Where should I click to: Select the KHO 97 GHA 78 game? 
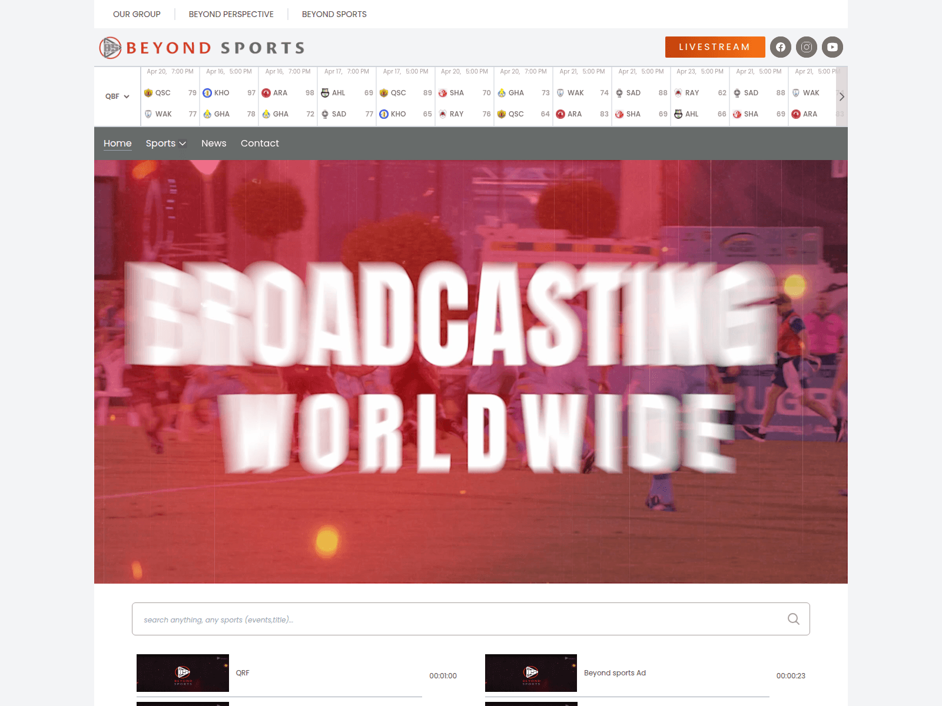(229, 96)
